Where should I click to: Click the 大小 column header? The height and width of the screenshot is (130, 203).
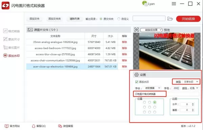point(110,36)
